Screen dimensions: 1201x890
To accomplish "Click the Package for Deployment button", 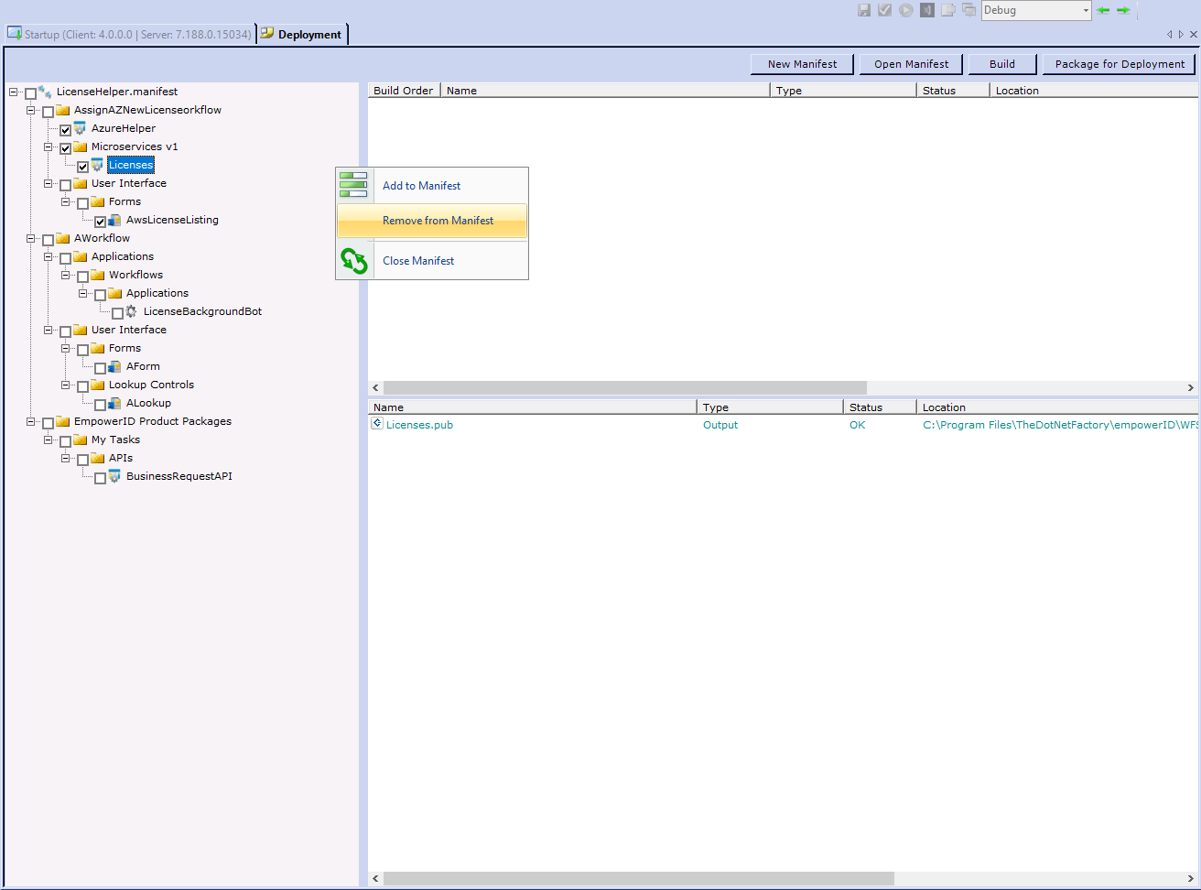I will (1119, 64).
